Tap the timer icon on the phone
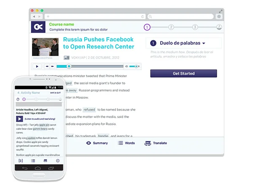This screenshot has height=190, width=253. [18, 99]
